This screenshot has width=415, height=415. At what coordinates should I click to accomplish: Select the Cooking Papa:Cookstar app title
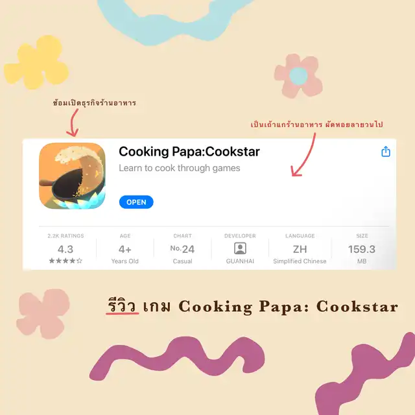point(189,152)
